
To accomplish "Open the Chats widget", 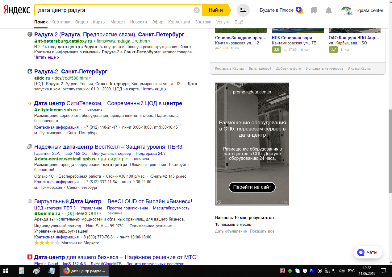I will point(368,252).
